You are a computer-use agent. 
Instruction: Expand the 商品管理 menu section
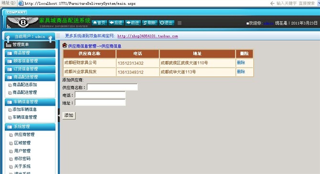pos(30,53)
